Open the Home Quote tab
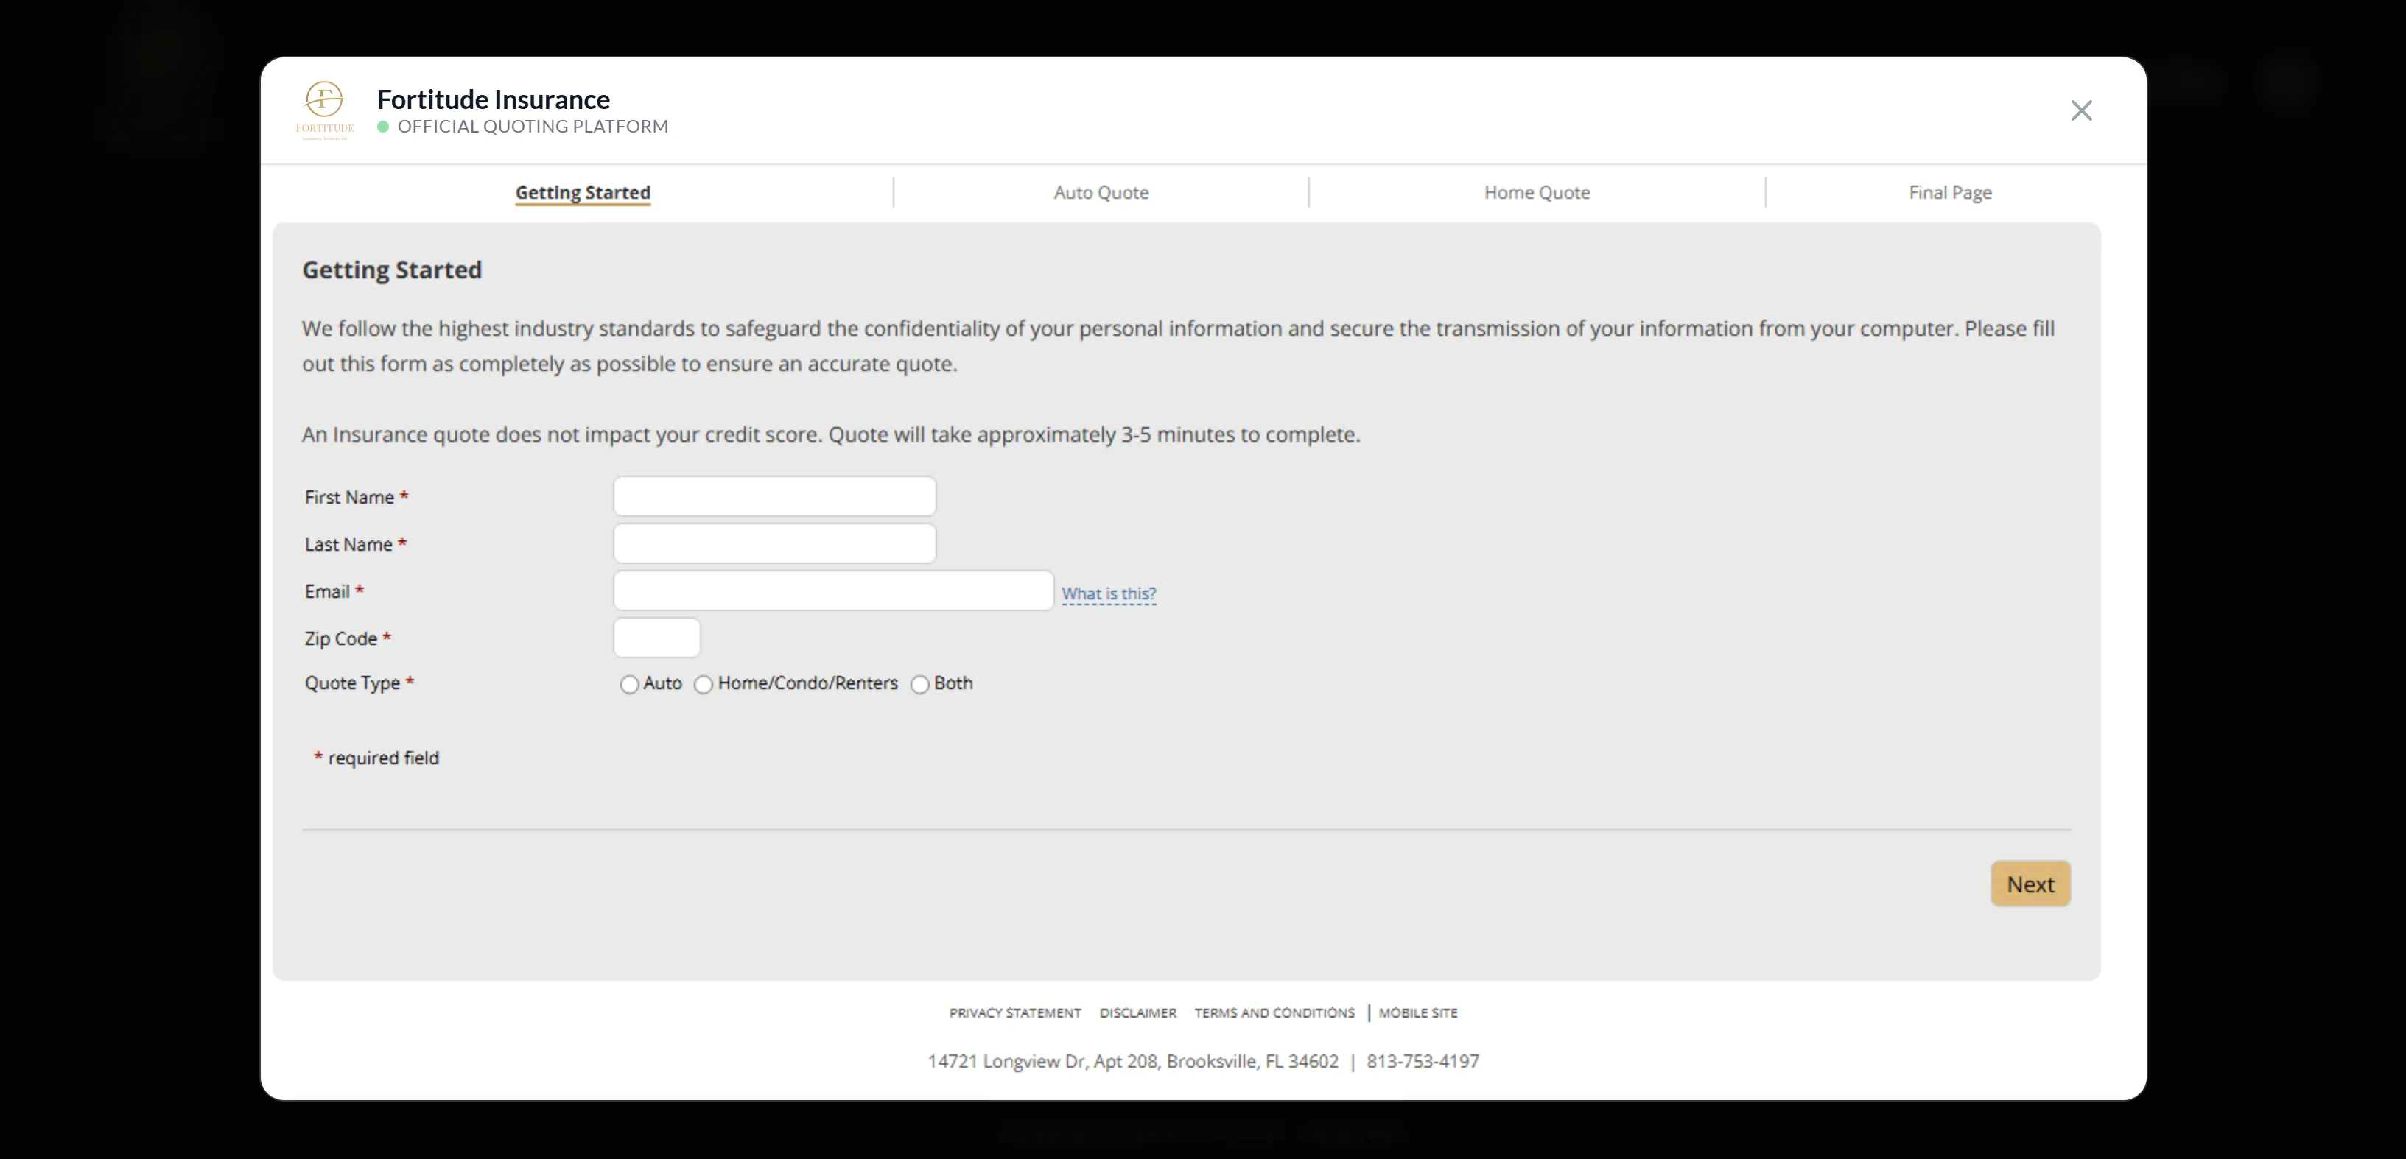This screenshot has width=2406, height=1159. pyautogui.click(x=1537, y=192)
